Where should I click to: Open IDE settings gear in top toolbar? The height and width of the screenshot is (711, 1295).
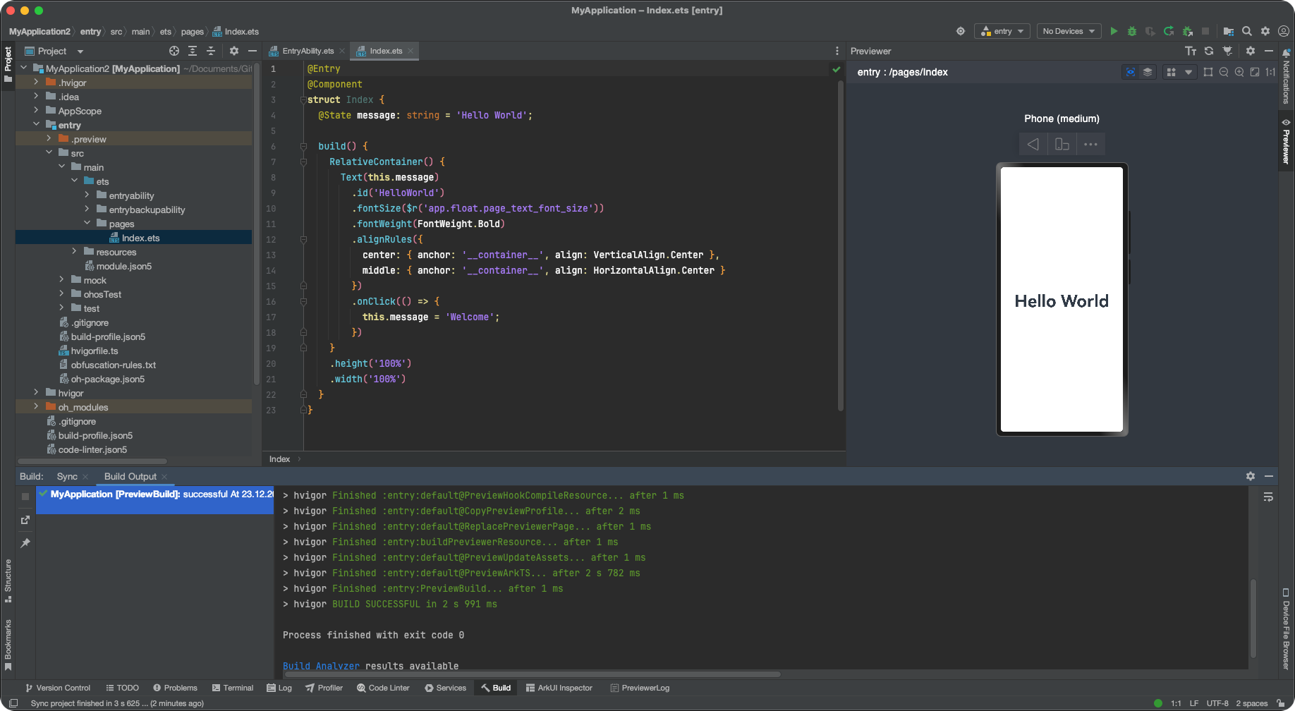tap(1265, 31)
